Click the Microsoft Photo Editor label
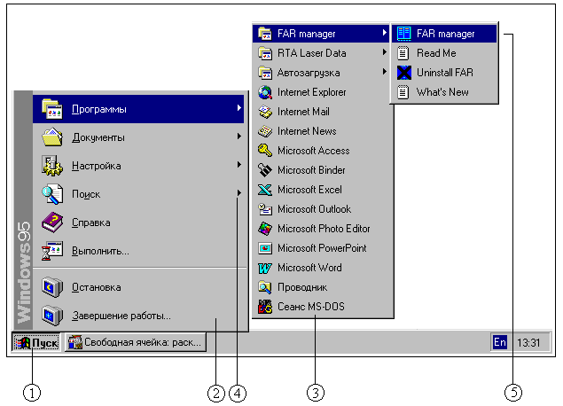The height and width of the screenshot is (406, 563). pyautogui.click(x=324, y=229)
